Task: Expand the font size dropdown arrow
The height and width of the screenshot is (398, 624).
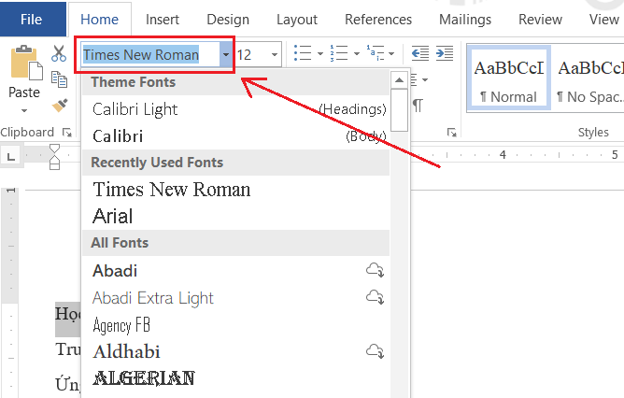Action: 274,55
